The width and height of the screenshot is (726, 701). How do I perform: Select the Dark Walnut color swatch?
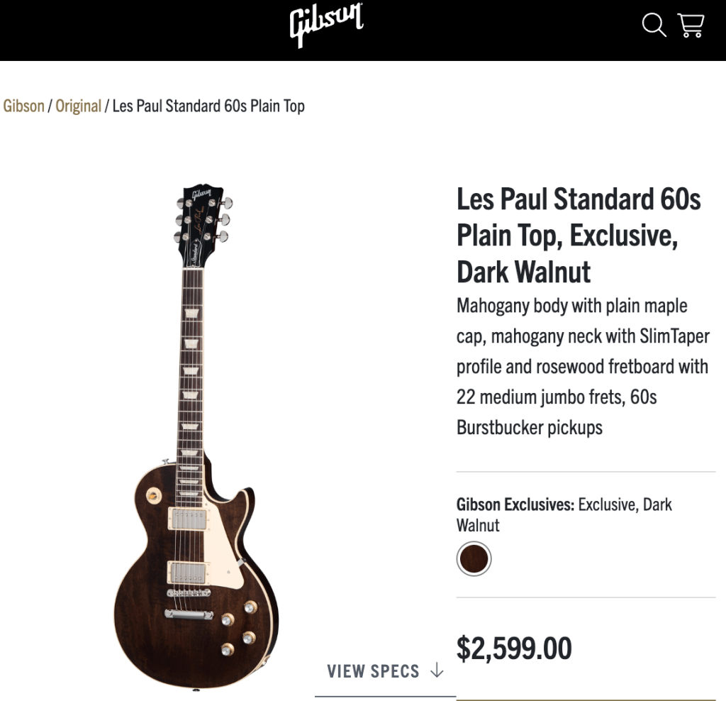click(474, 559)
